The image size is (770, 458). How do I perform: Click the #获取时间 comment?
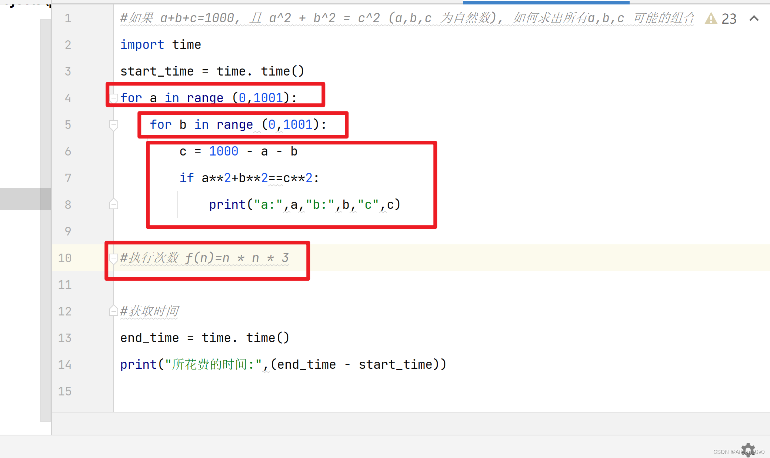[x=150, y=311]
